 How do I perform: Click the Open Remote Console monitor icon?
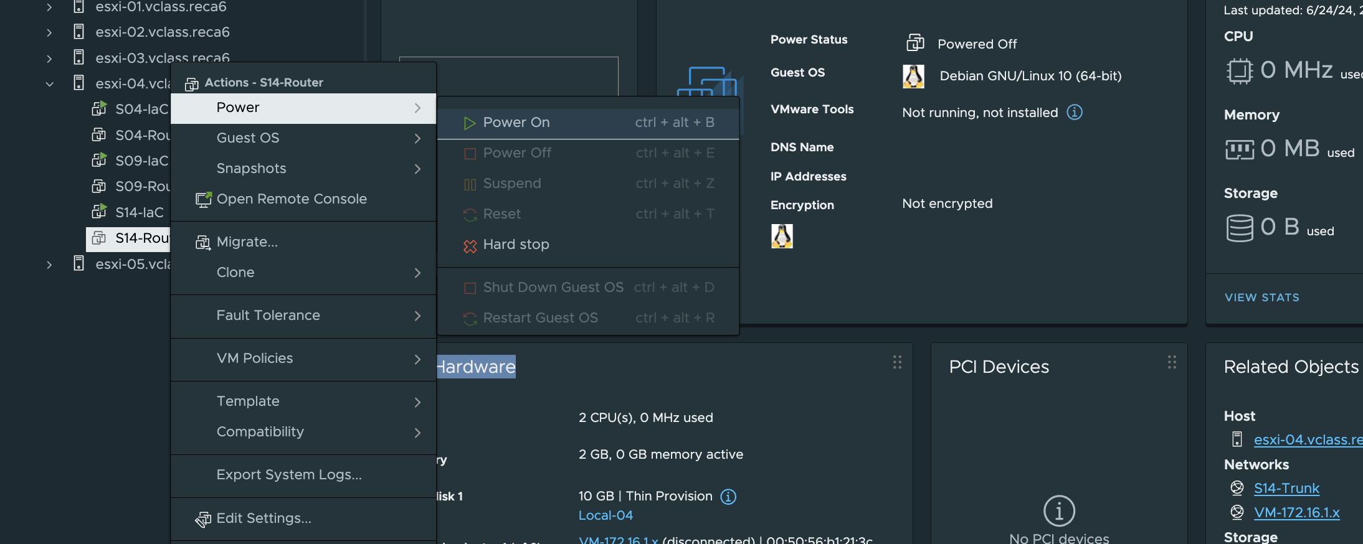point(203,199)
